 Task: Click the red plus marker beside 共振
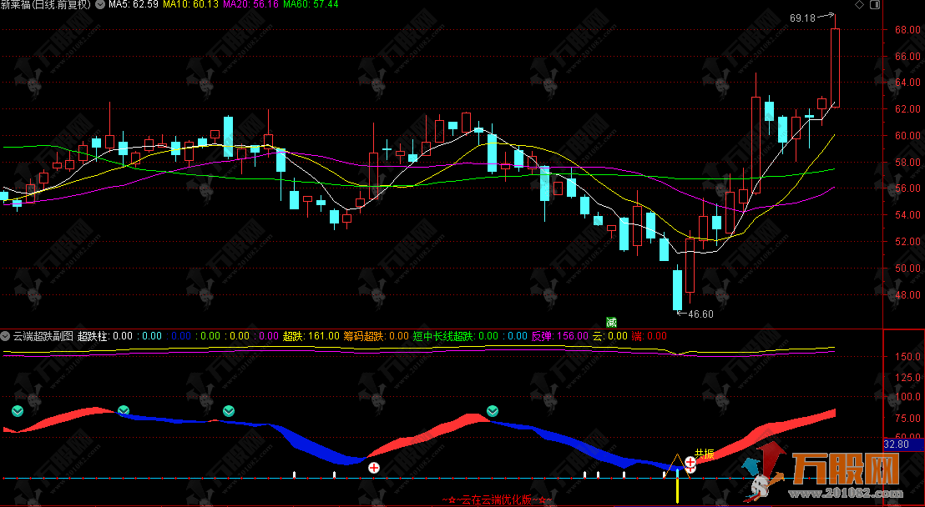pos(690,462)
